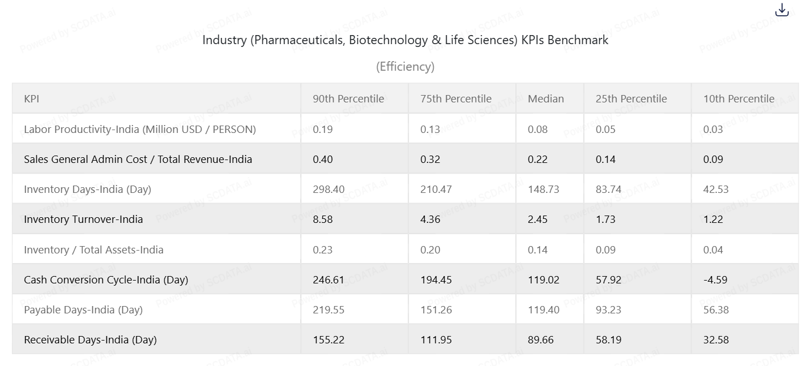Select the Median column header
The height and width of the screenshot is (366, 811).
[x=546, y=99]
